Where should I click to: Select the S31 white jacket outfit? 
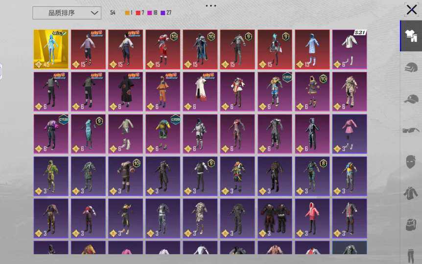(350, 49)
